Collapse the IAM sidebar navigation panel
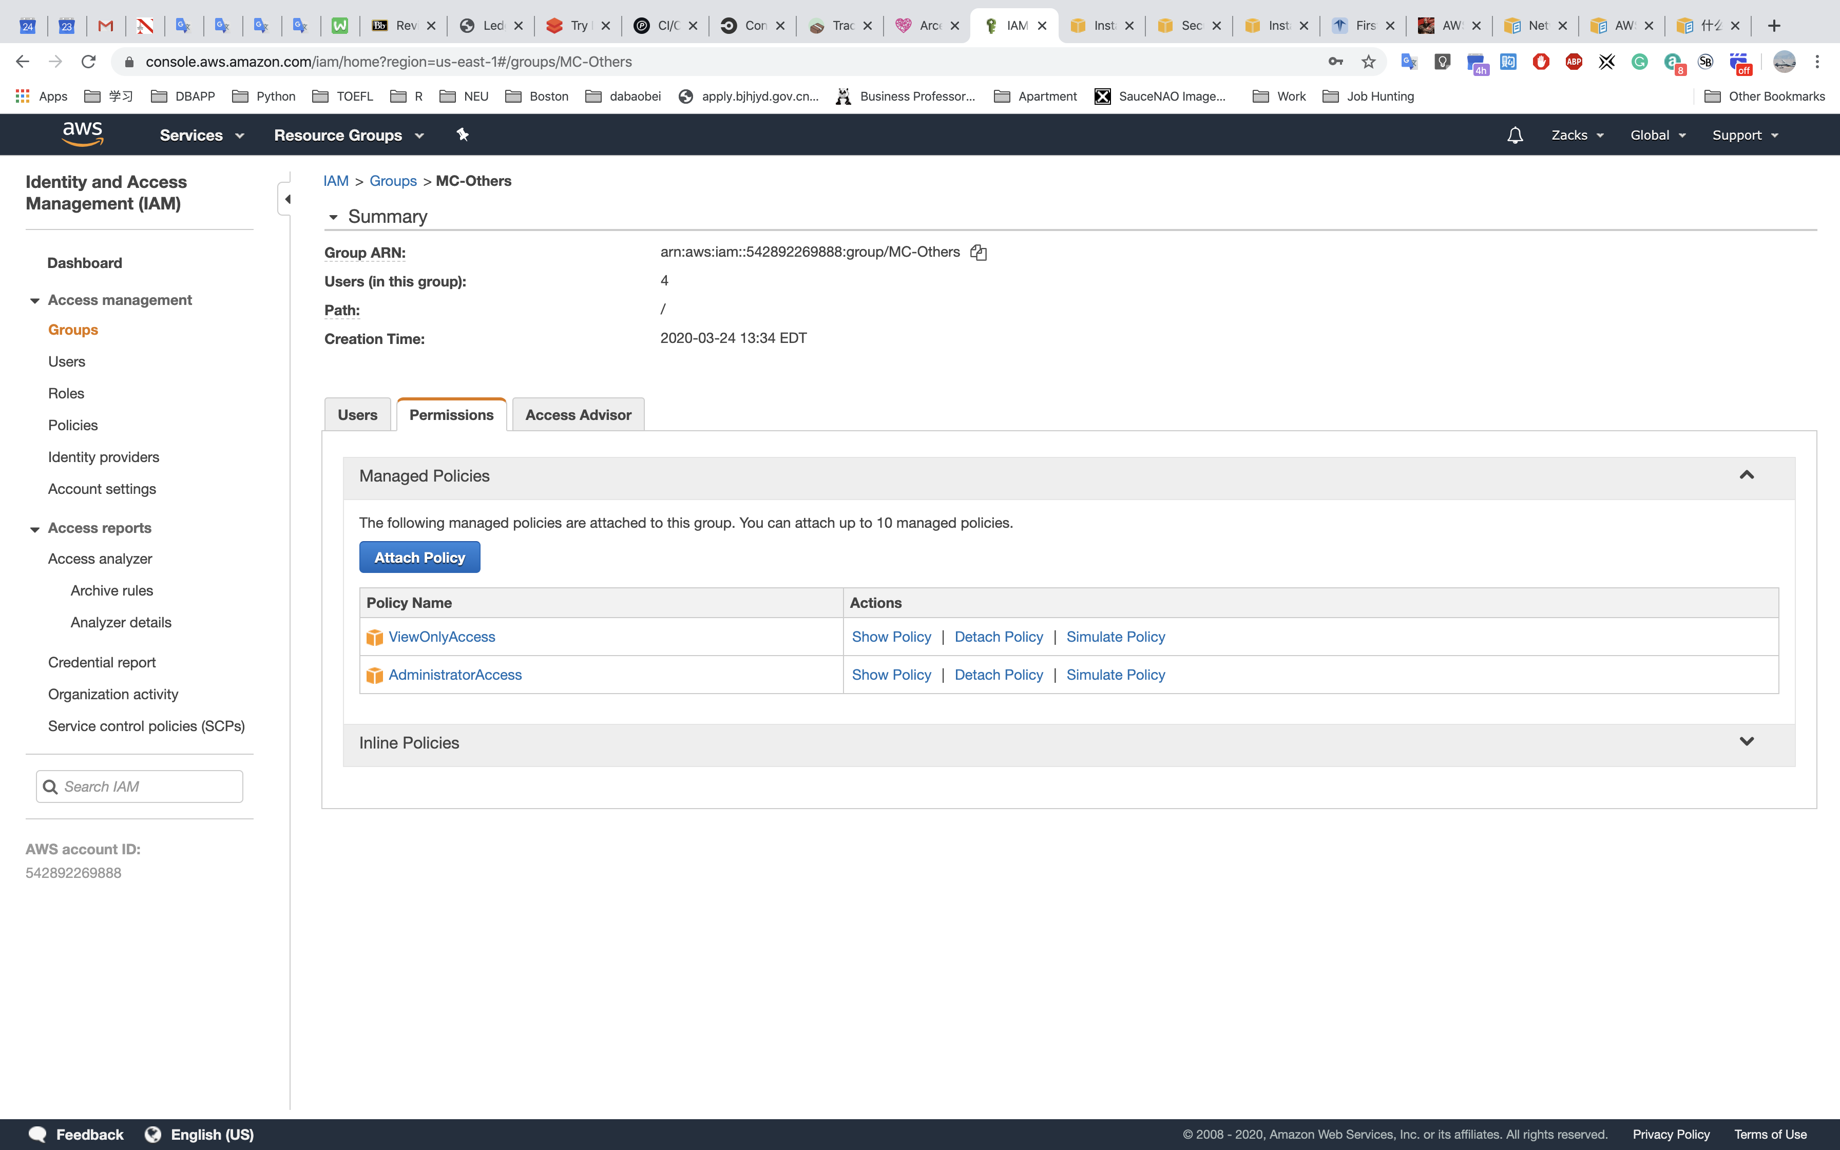1840x1150 pixels. pyautogui.click(x=286, y=199)
